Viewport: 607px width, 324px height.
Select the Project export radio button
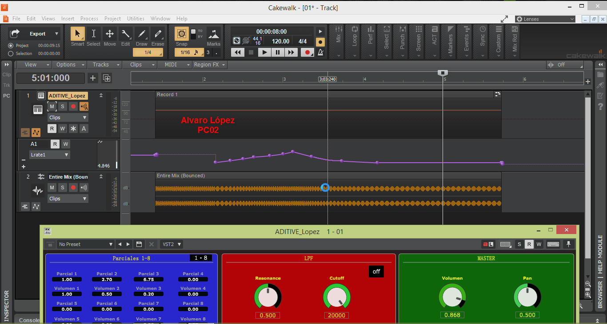click(11, 46)
